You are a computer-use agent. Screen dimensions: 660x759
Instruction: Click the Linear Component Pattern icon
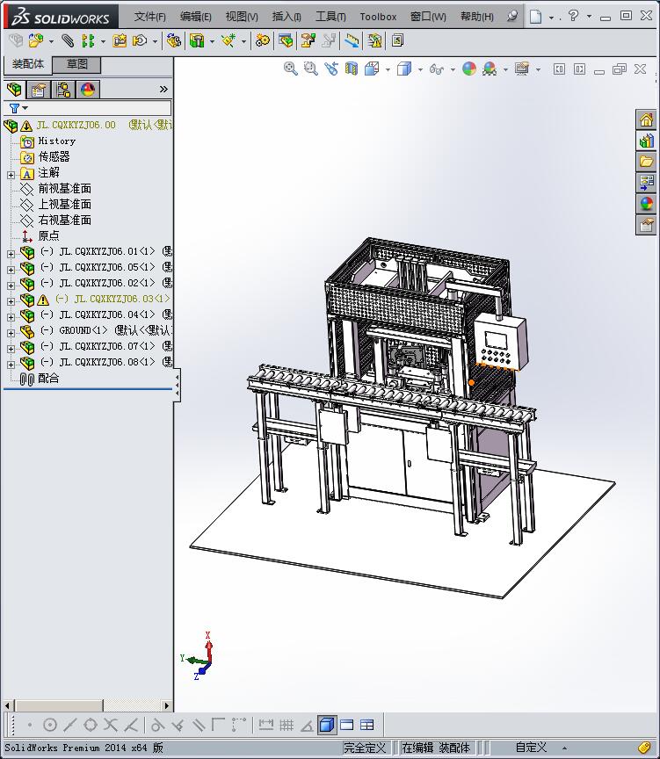click(88, 40)
